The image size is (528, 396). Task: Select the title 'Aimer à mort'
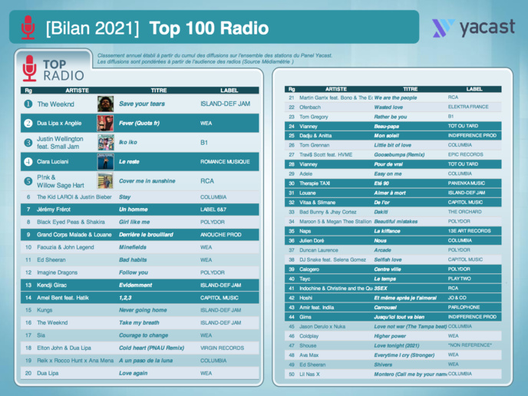pyautogui.click(x=390, y=193)
